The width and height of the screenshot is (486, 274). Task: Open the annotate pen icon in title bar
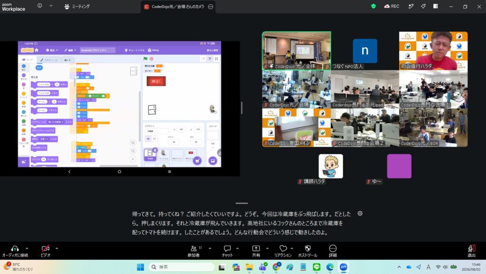[411, 6]
